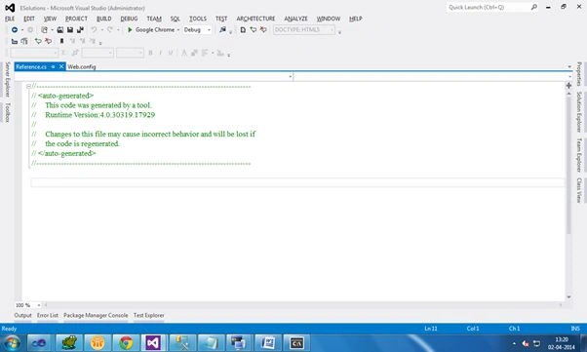The height and width of the screenshot is (352, 587).
Task: Open the Solution Explorer side tab
Action: point(579,111)
